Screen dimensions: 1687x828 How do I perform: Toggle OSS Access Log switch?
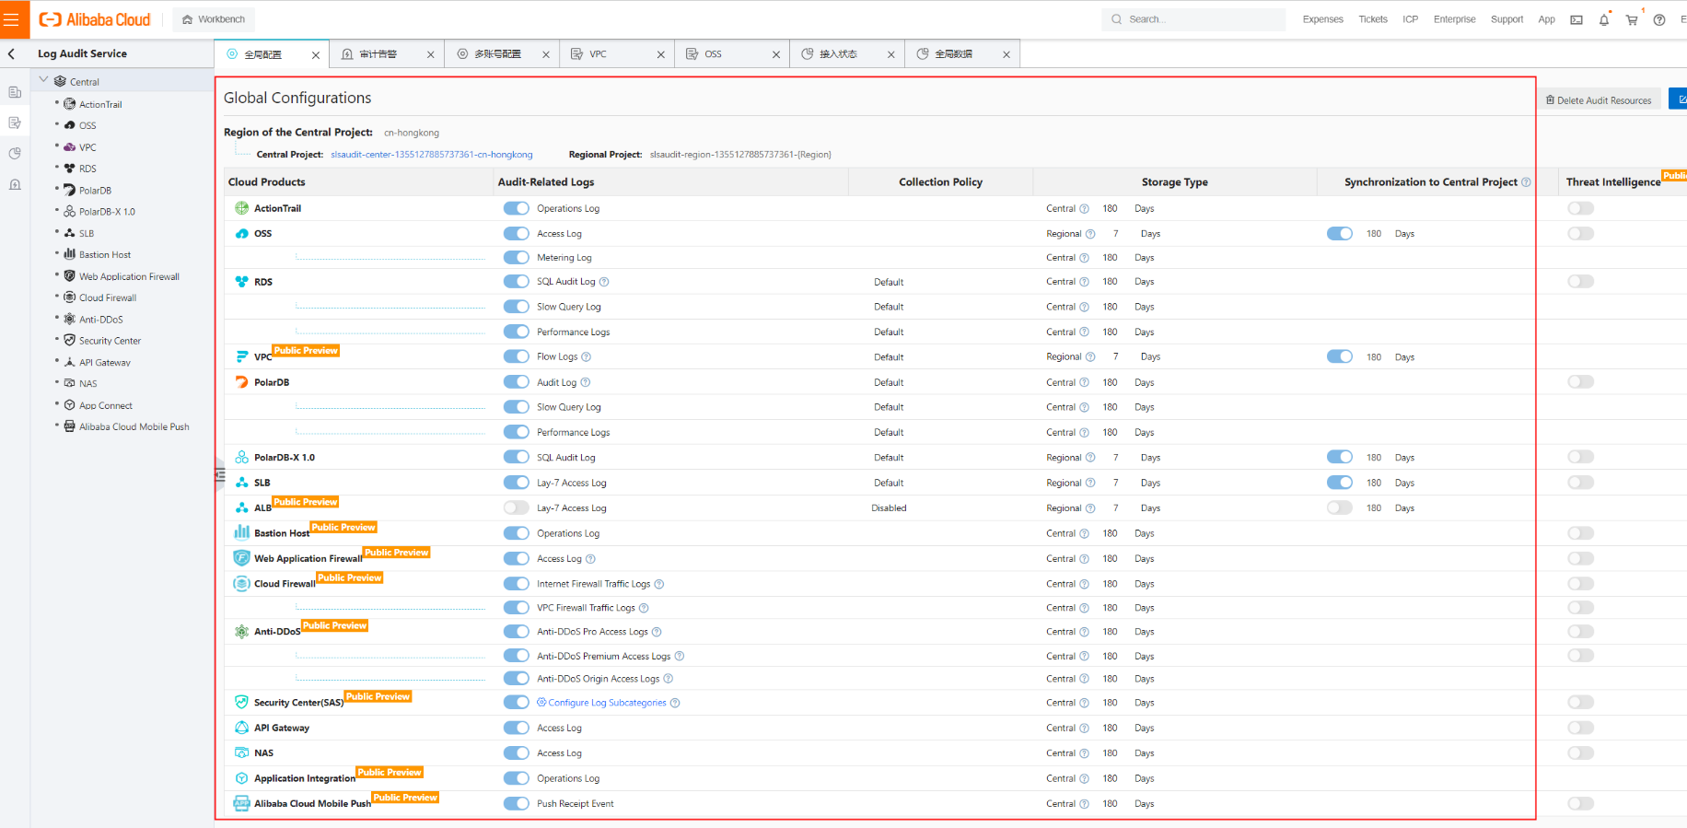[516, 233]
